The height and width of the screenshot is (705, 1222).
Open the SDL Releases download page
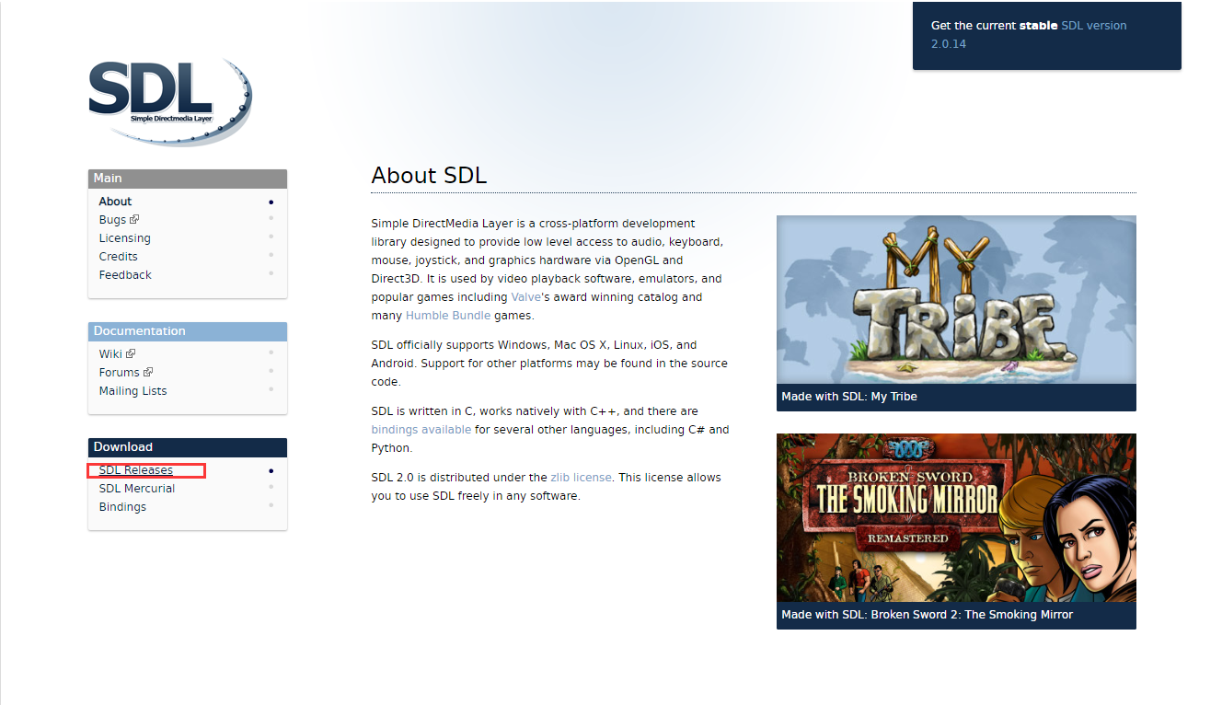tap(134, 469)
